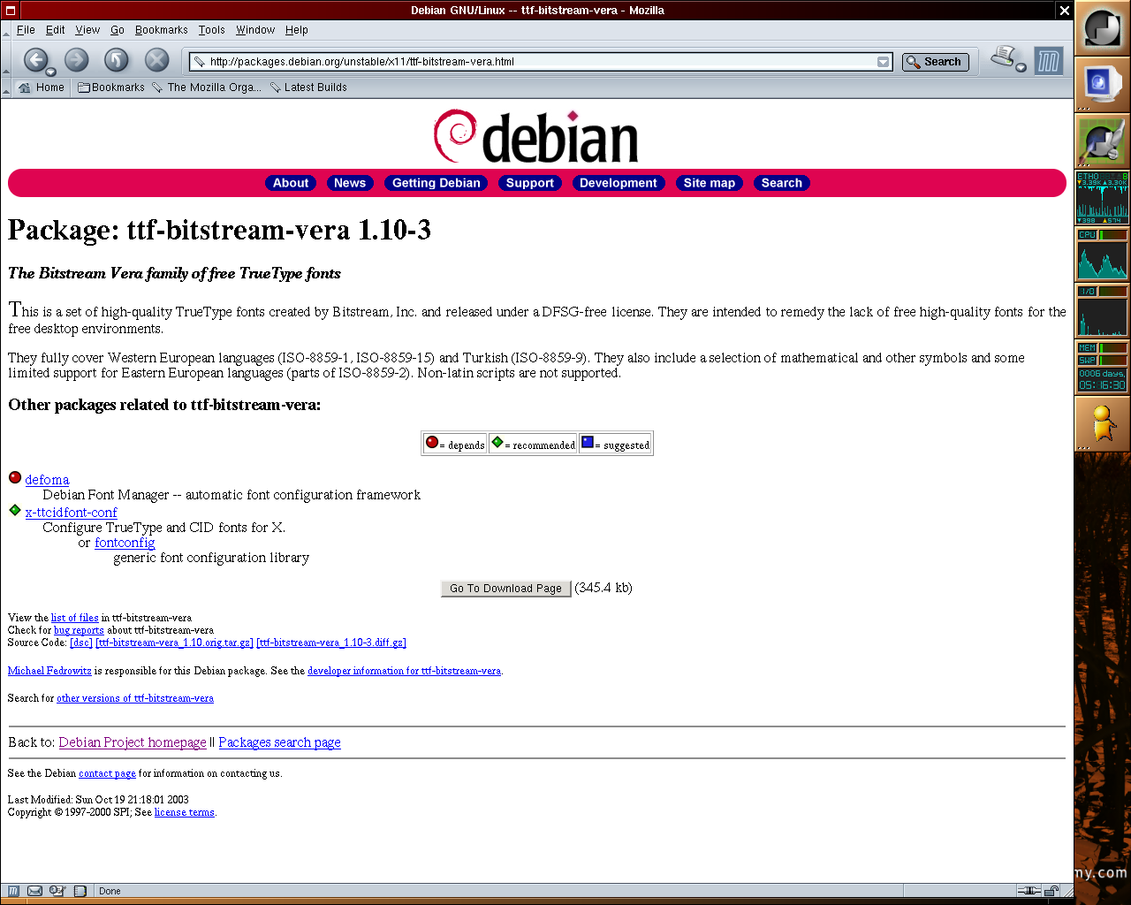This screenshot has height=905, width=1131.
Task: Open Site map in the Debian nav bar
Action: (710, 183)
